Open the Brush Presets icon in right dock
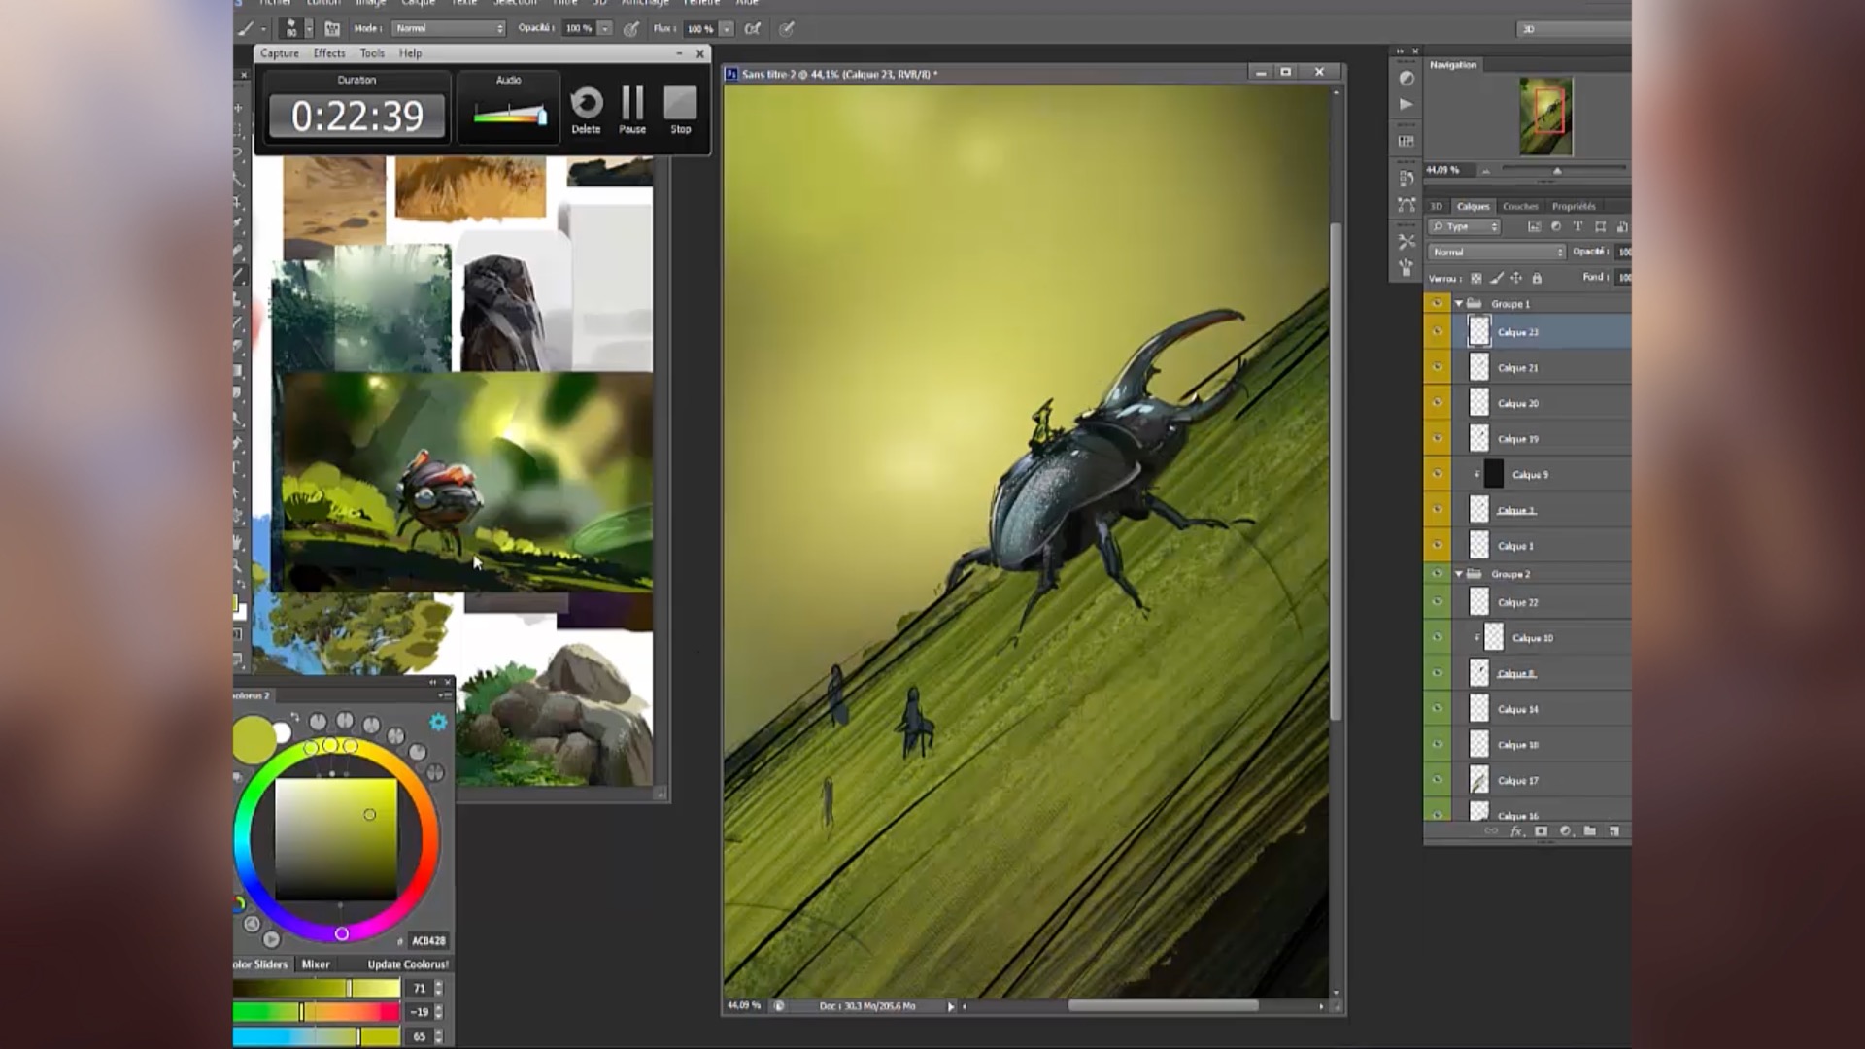 [1406, 266]
